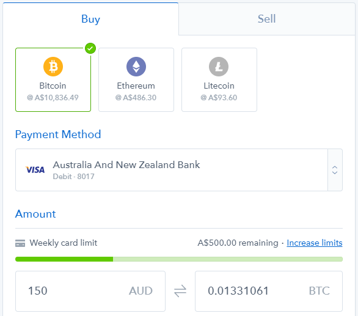
Task: Open payment method dropdown via up-down chevrons
Action: pyautogui.click(x=335, y=170)
